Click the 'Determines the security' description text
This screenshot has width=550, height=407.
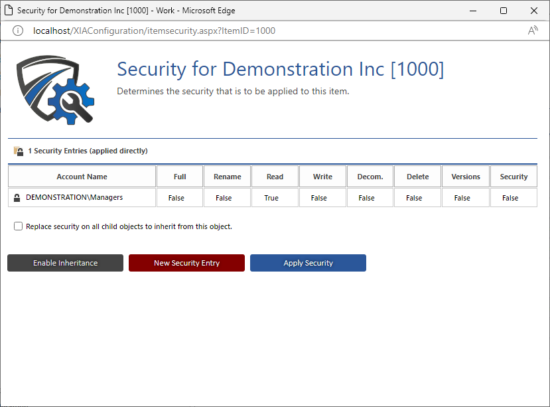233,92
